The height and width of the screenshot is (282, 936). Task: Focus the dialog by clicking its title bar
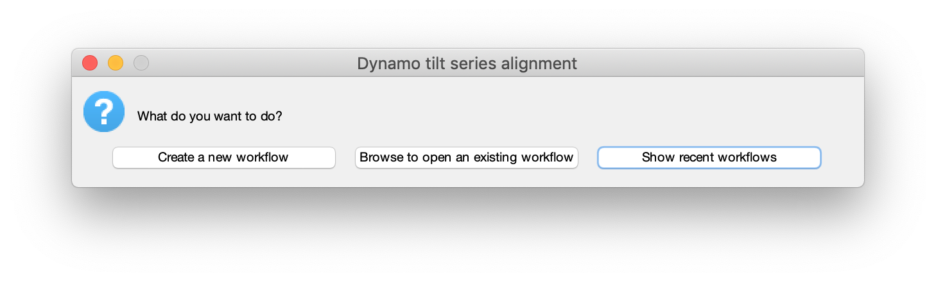(x=467, y=63)
